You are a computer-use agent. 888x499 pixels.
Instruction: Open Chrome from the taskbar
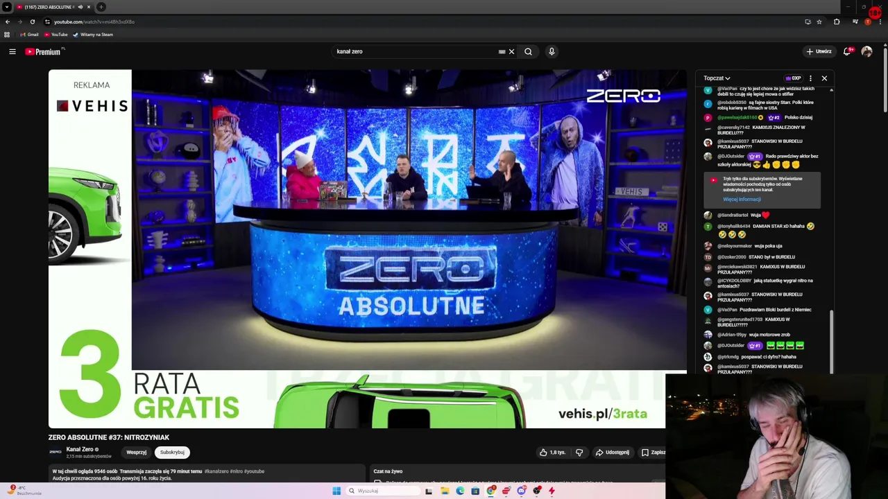(491, 491)
